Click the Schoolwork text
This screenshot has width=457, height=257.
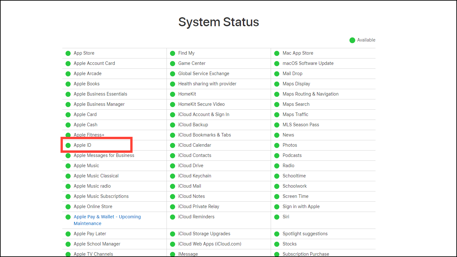[295, 186]
